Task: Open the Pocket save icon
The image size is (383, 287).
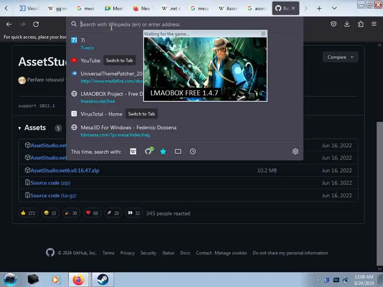Action: [x=333, y=24]
